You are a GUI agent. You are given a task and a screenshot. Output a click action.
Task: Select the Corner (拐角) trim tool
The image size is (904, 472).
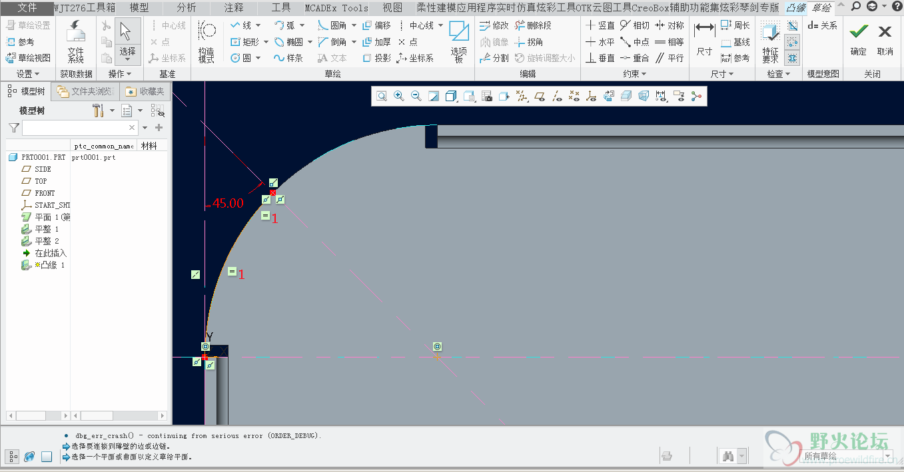click(x=530, y=42)
